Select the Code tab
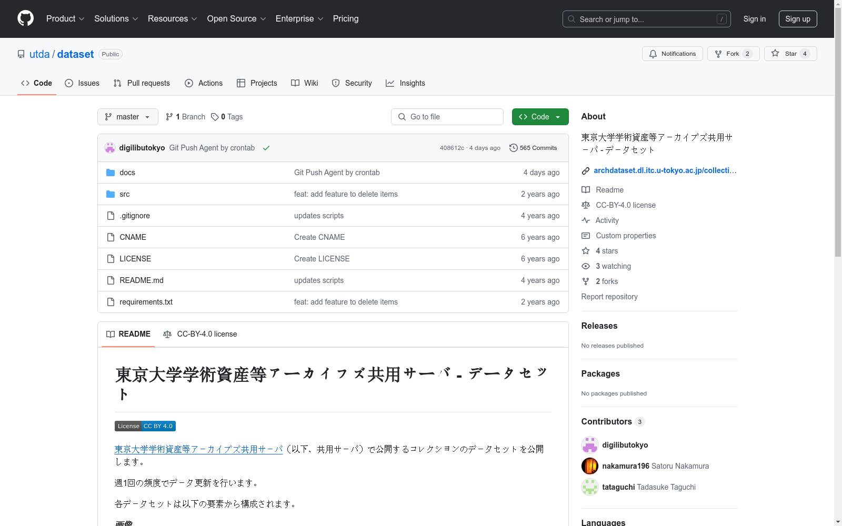The height and width of the screenshot is (526, 842). pos(36,83)
